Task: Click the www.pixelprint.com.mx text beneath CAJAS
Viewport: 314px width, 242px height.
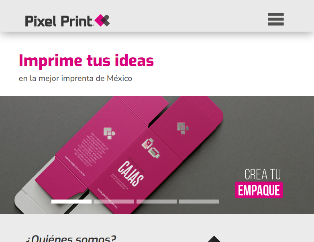Action: tap(108, 198)
